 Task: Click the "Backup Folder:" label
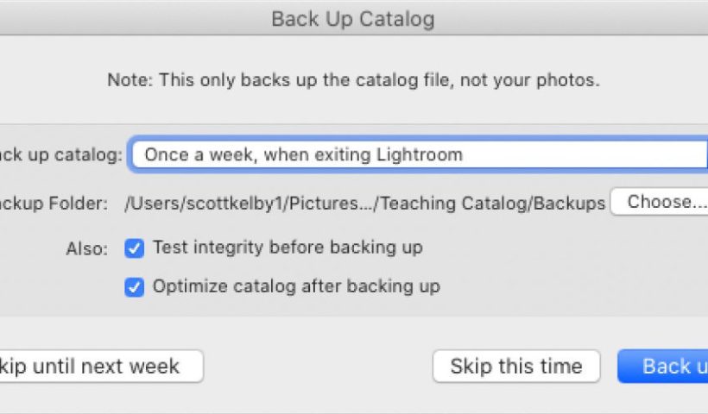point(54,204)
